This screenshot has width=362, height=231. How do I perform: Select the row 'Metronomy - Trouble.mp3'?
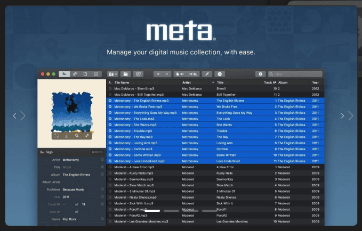tap(215, 131)
